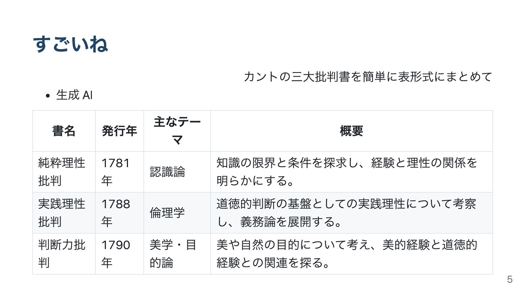Click the slide title すごいね
This screenshot has height=295, width=525.
(x=71, y=44)
